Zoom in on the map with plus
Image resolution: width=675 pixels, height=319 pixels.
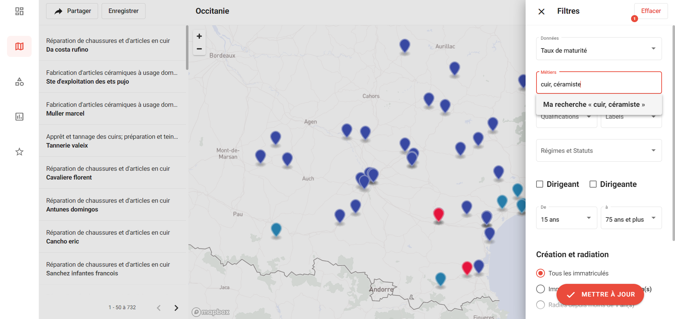[x=199, y=36]
